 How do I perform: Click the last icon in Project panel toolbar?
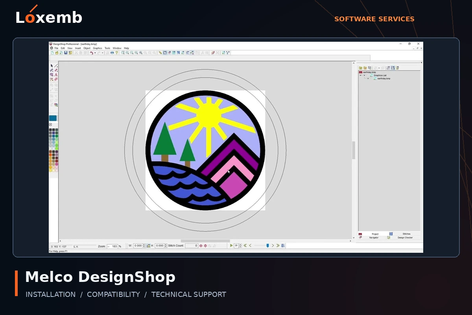click(397, 68)
